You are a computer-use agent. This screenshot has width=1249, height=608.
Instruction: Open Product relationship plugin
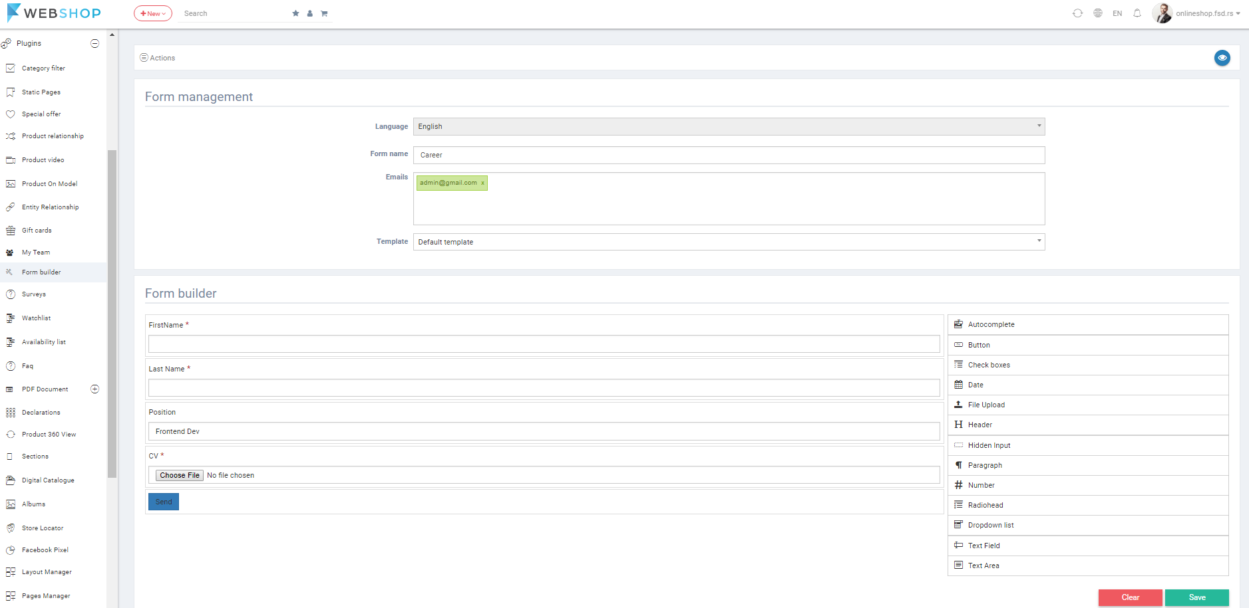coord(53,136)
